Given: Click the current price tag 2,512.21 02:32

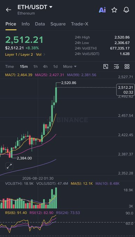Looking at the screenshot, I should (126, 90).
